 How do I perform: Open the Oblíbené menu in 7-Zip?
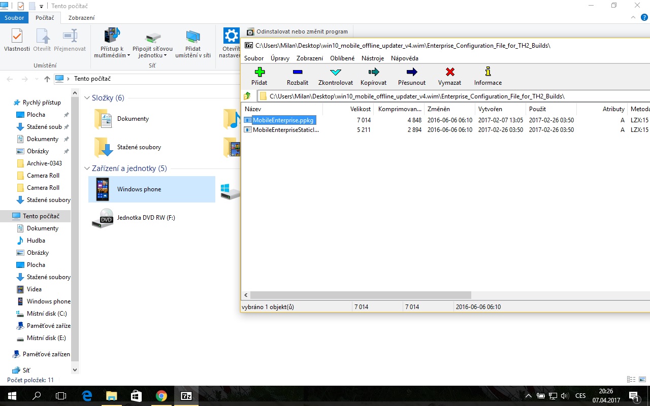(343, 58)
